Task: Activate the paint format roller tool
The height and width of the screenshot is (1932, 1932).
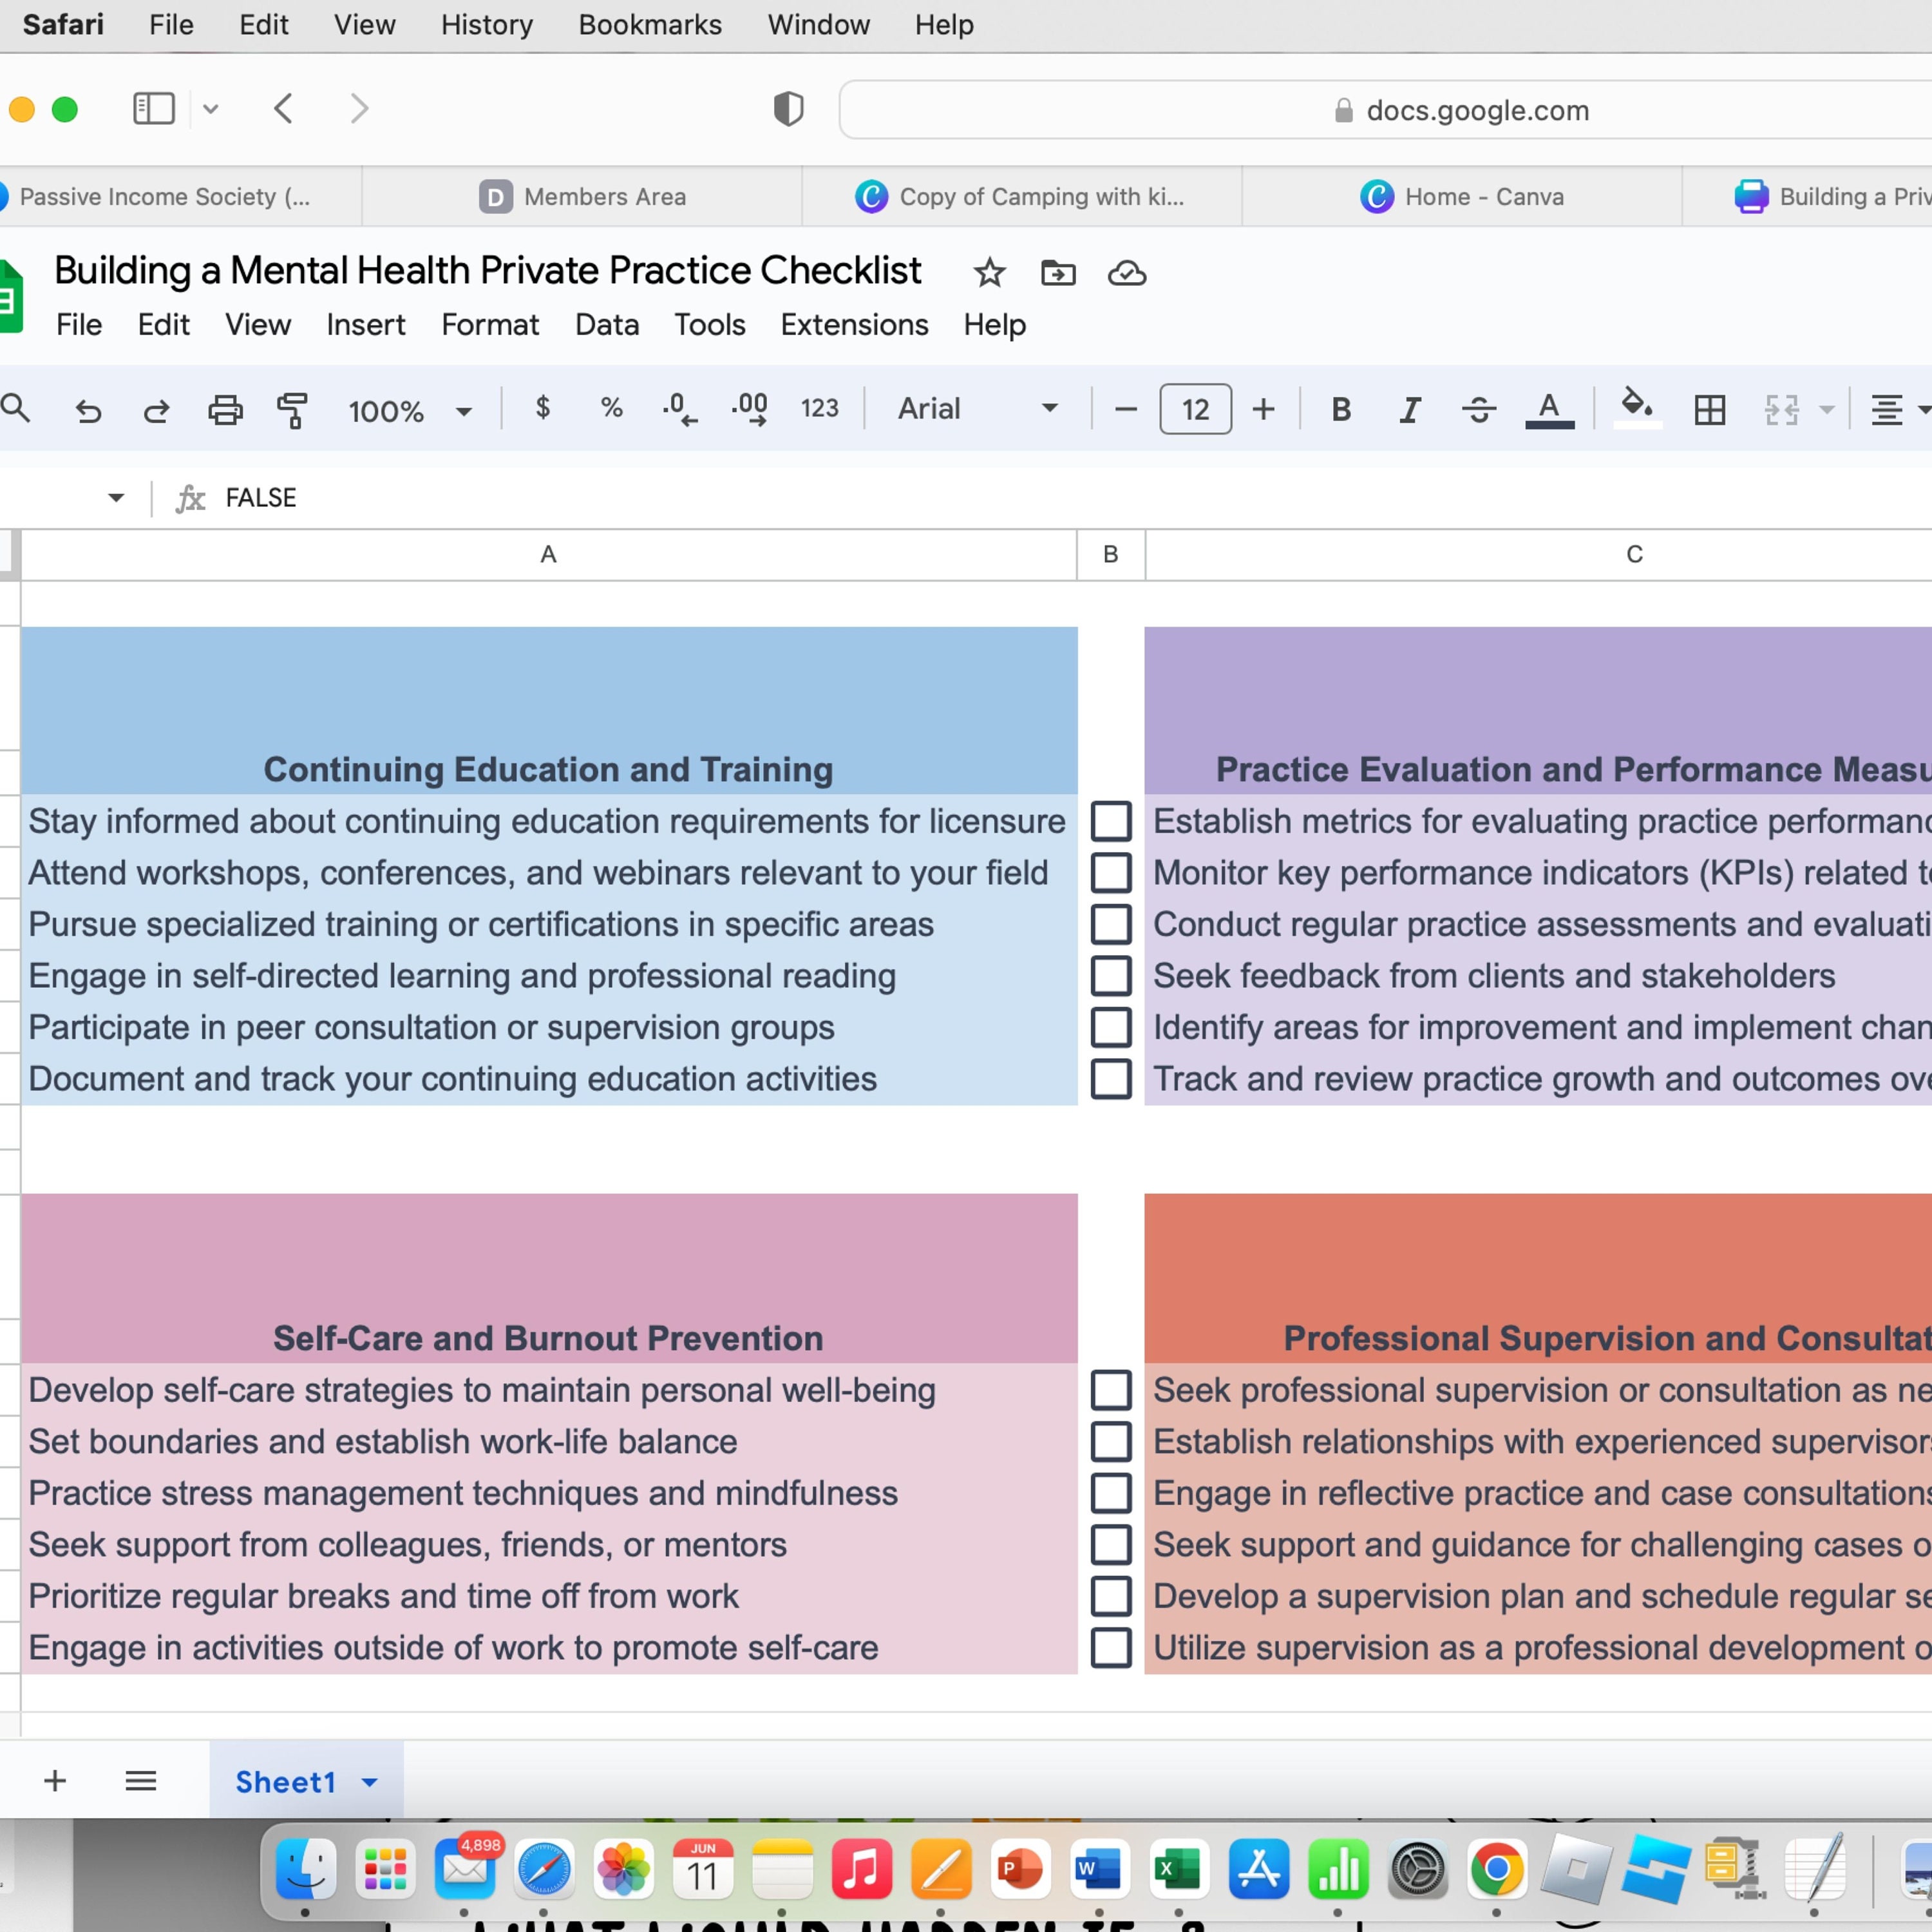Action: point(293,410)
